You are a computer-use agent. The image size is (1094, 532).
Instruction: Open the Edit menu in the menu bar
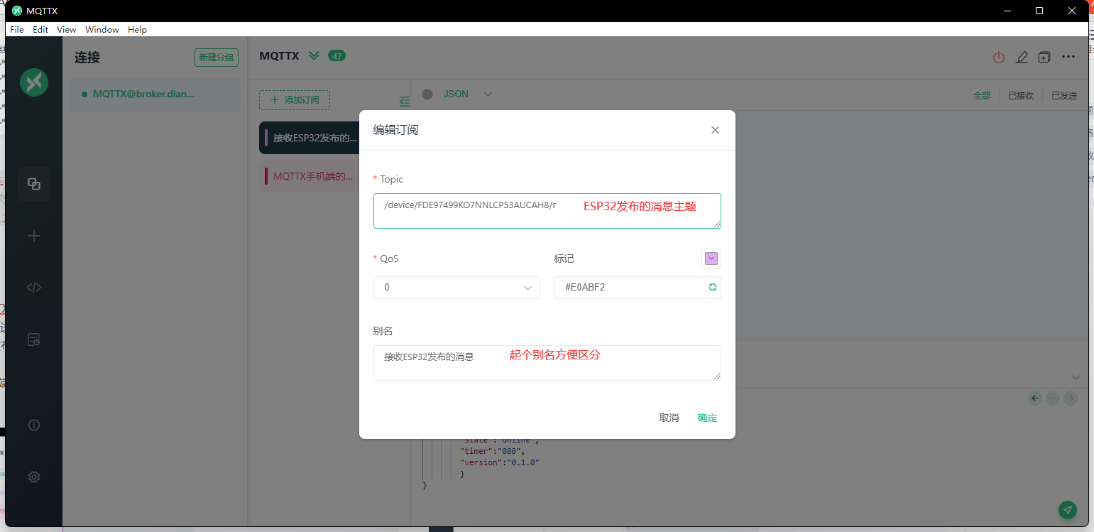coord(40,29)
